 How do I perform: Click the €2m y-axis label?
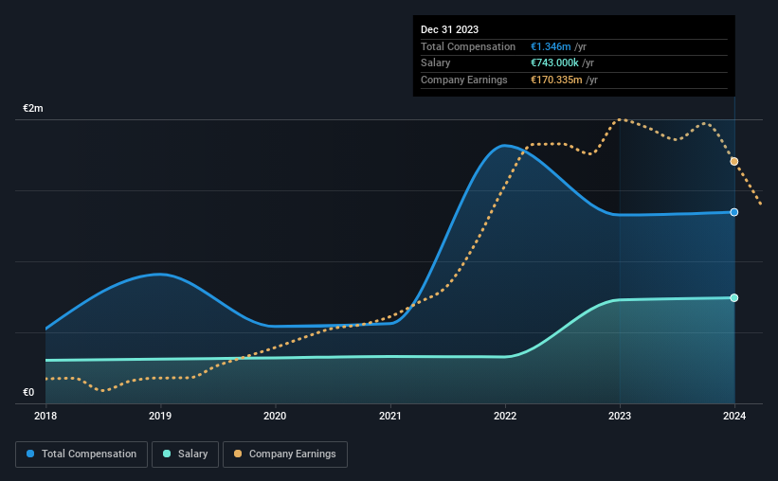click(33, 109)
